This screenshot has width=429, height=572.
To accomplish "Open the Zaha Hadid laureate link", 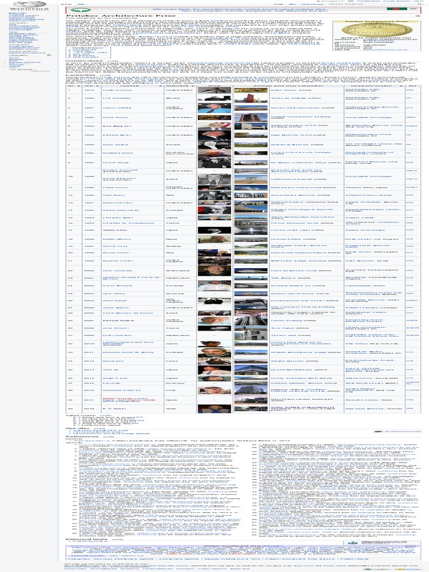I will [114, 301].
